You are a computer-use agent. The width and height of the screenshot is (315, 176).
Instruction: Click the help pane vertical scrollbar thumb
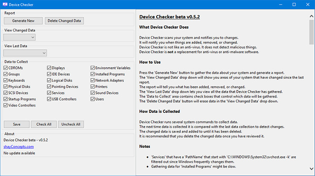311,32
